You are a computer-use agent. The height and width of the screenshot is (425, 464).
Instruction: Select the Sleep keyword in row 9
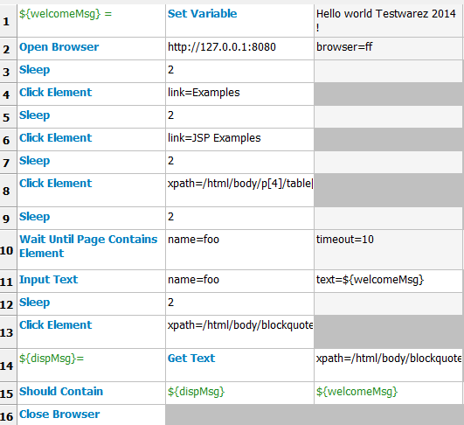point(91,219)
